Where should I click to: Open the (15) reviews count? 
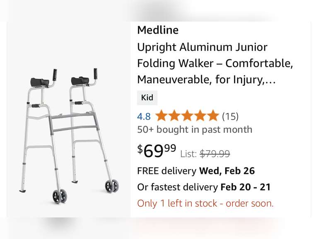point(230,116)
